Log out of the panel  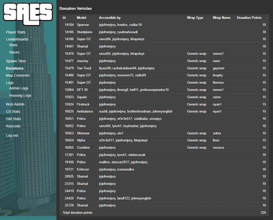[x=12, y=135]
